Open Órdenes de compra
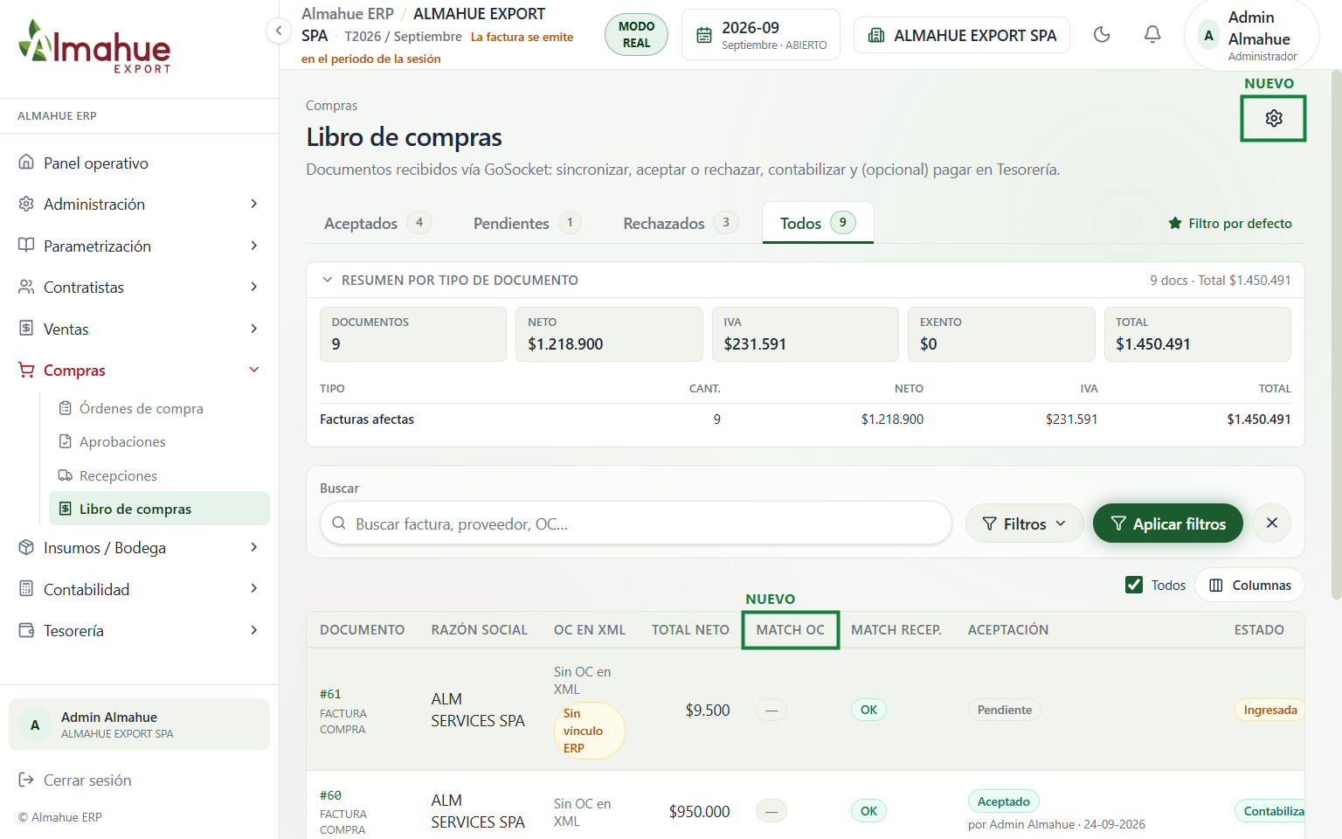This screenshot has width=1342, height=839. click(x=159, y=408)
